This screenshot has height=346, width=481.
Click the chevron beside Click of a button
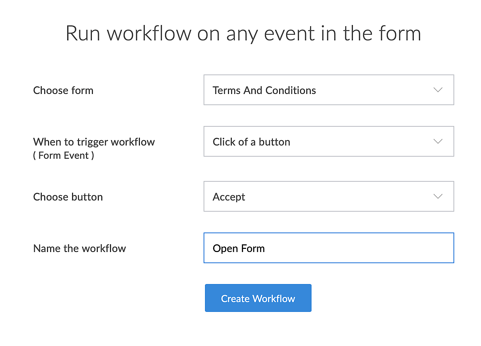tap(438, 141)
